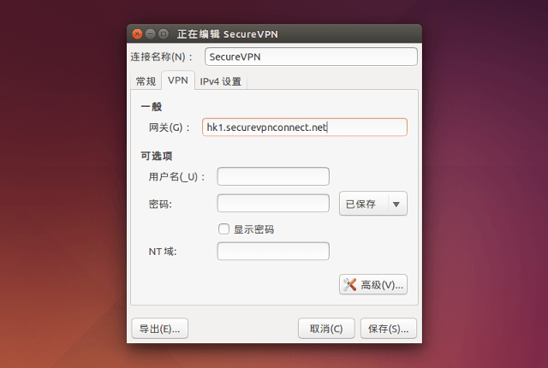This screenshot has width=548, height=368.
Task: Click the 高级(V)... advanced settings button
Action: pyautogui.click(x=373, y=284)
